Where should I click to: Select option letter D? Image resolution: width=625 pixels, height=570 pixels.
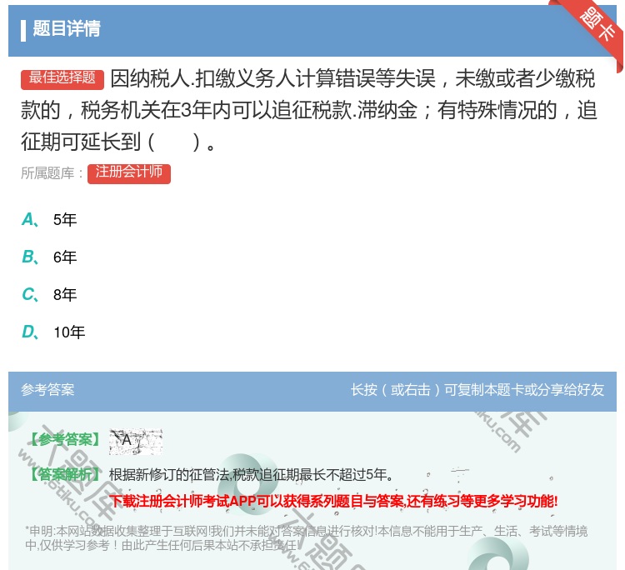29,332
